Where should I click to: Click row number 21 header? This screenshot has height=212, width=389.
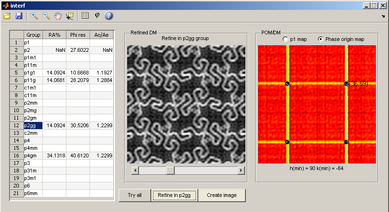(x=16, y=193)
